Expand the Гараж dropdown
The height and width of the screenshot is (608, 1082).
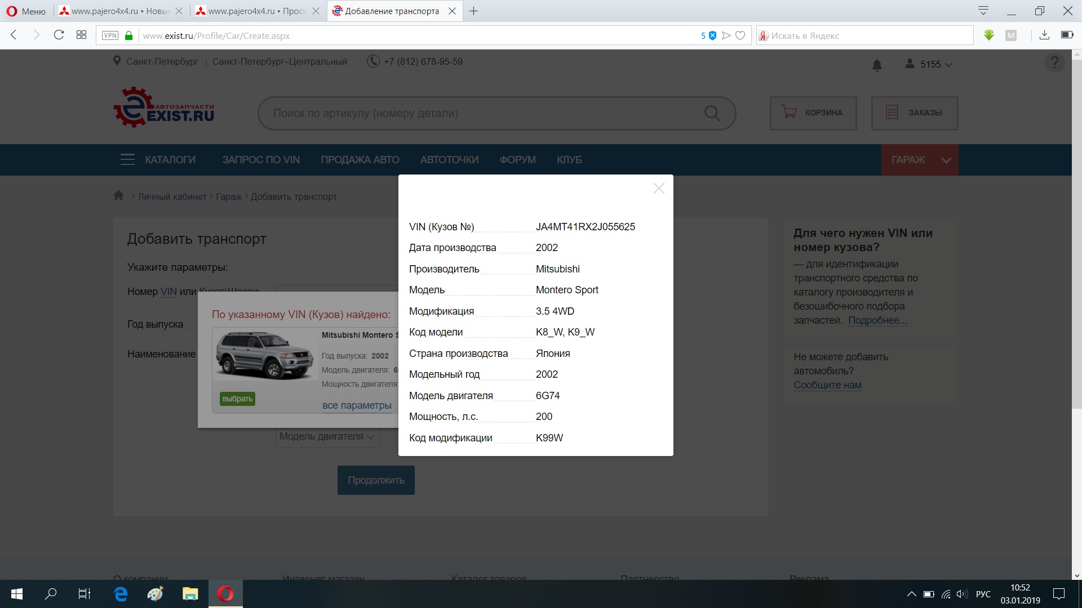(x=946, y=160)
